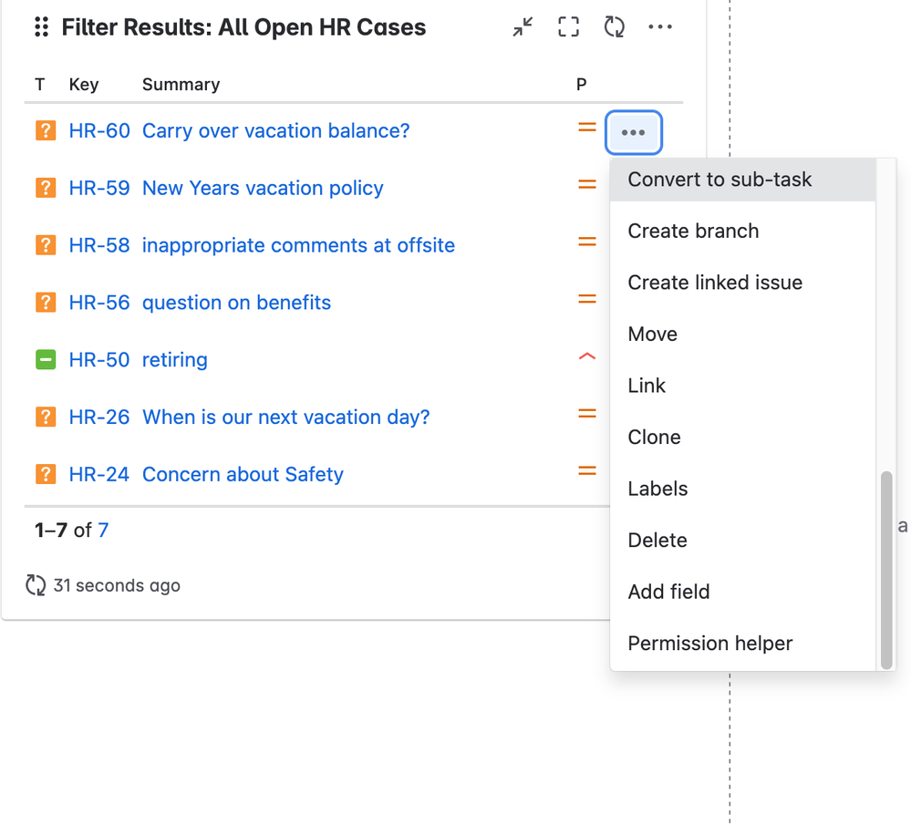The width and height of the screenshot is (911, 825).
Task: Refresh gadget using header refresh icon
Action: coord(614,26)
